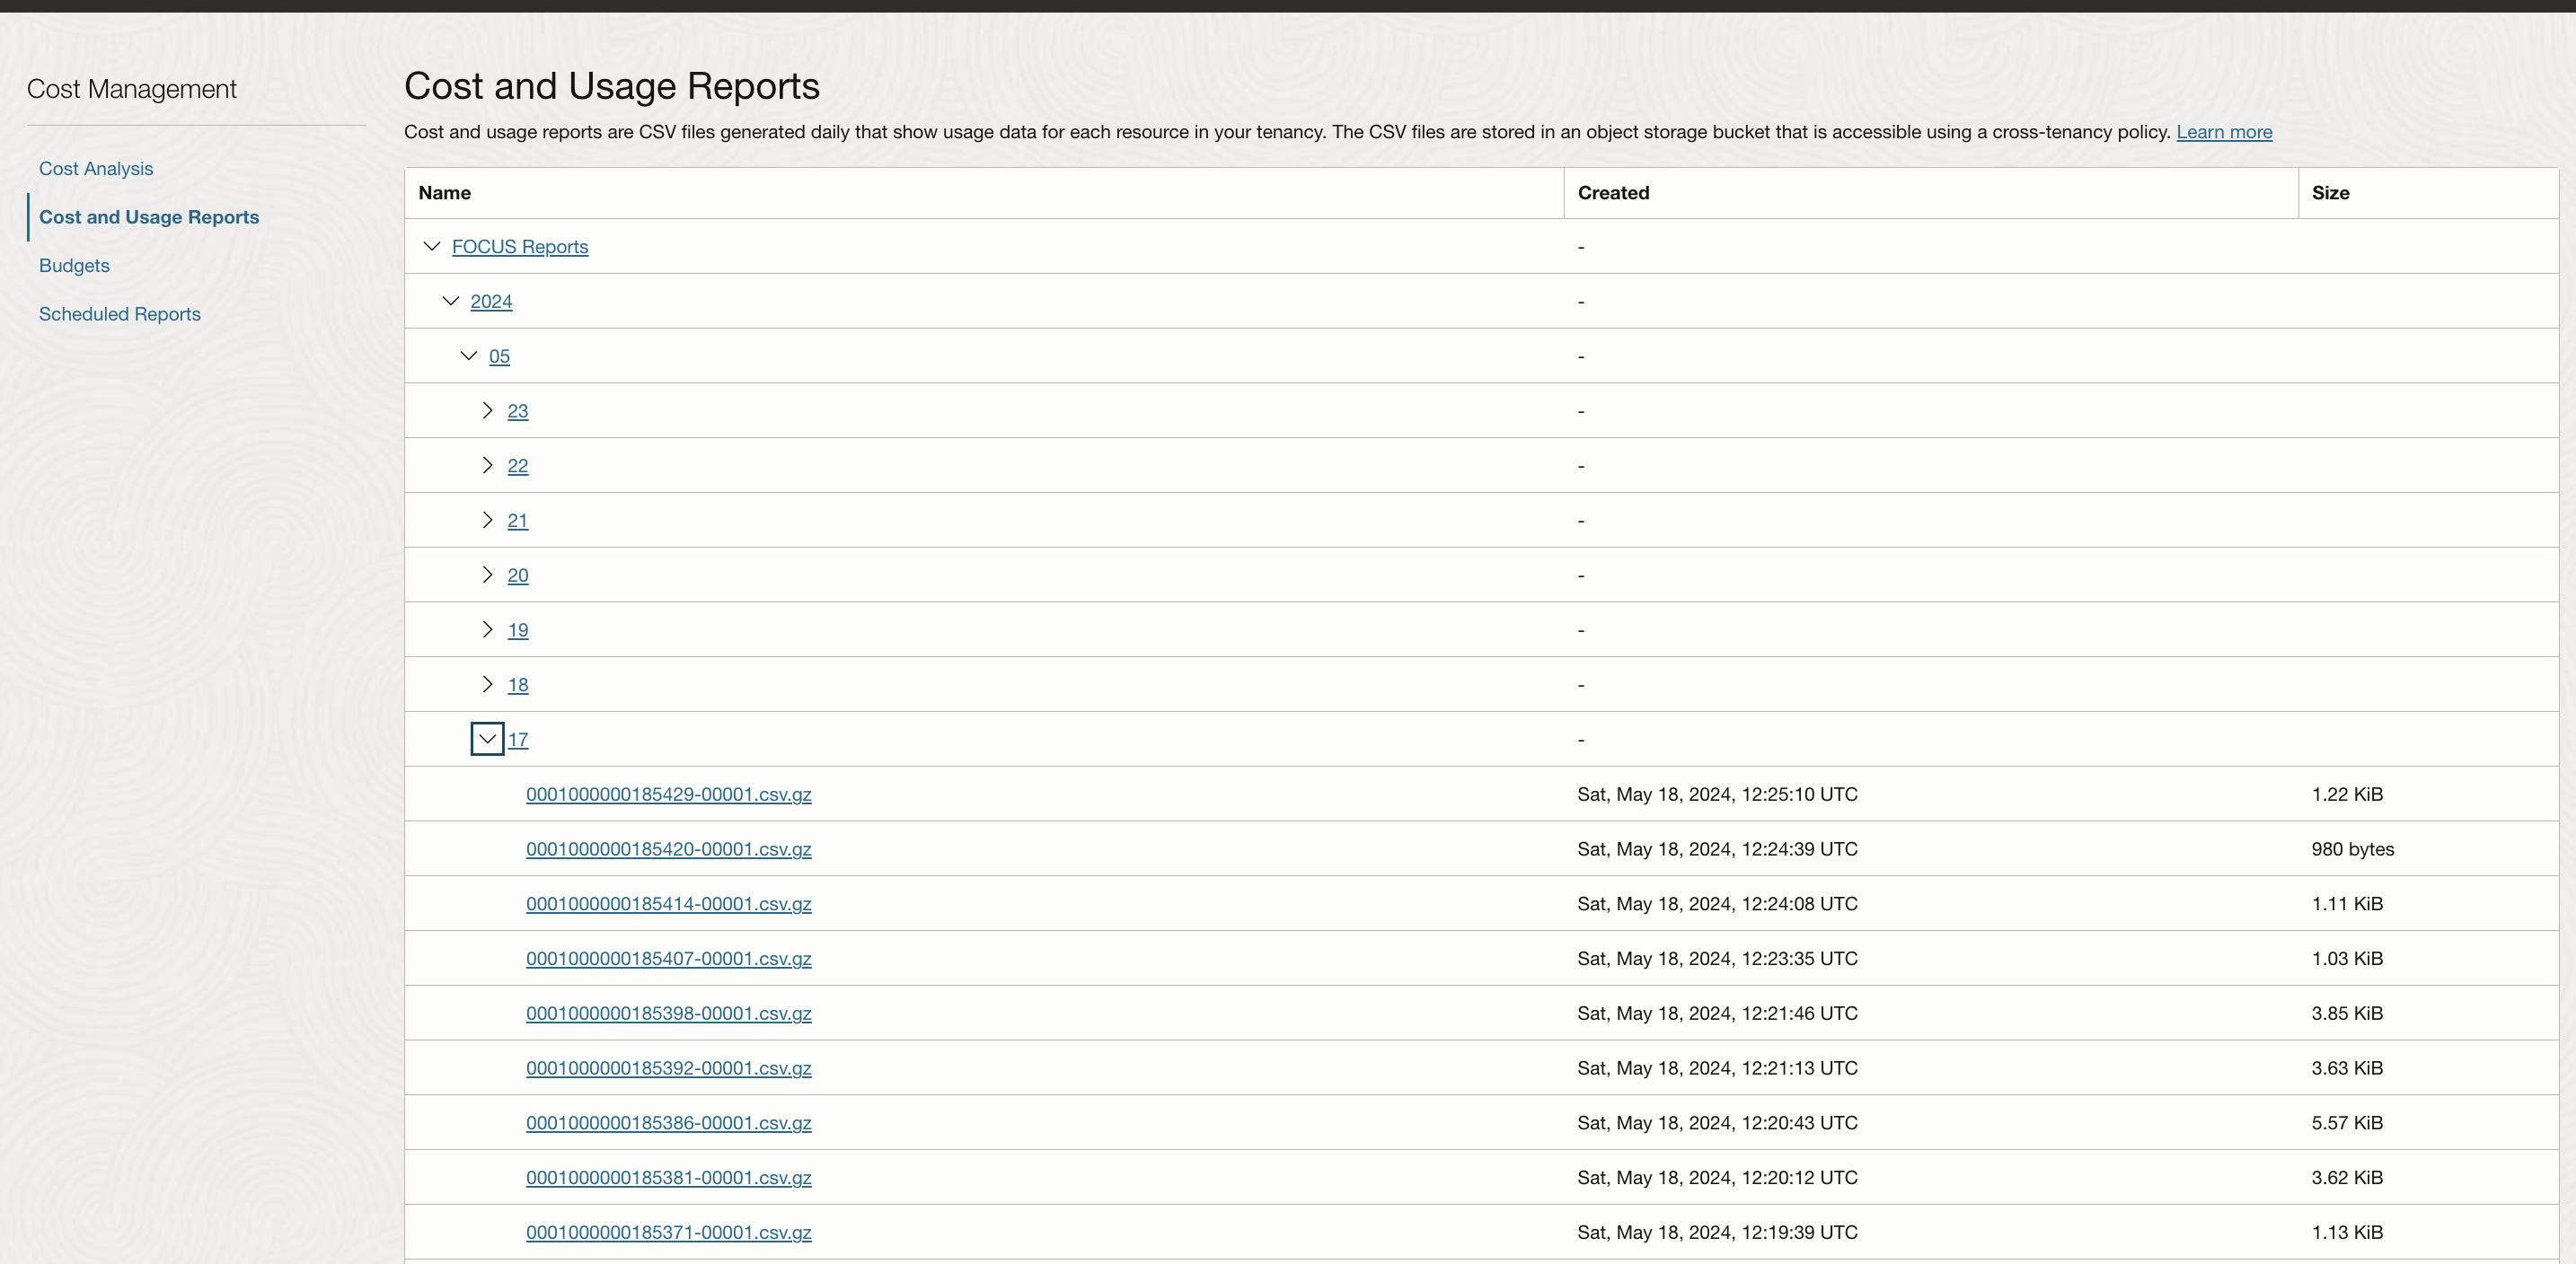Collapse the FOCUS Reports tree node
2576x1264 pixels.
click(x=431, y=246)
